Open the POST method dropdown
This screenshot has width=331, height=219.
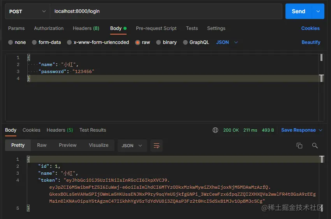27,11
